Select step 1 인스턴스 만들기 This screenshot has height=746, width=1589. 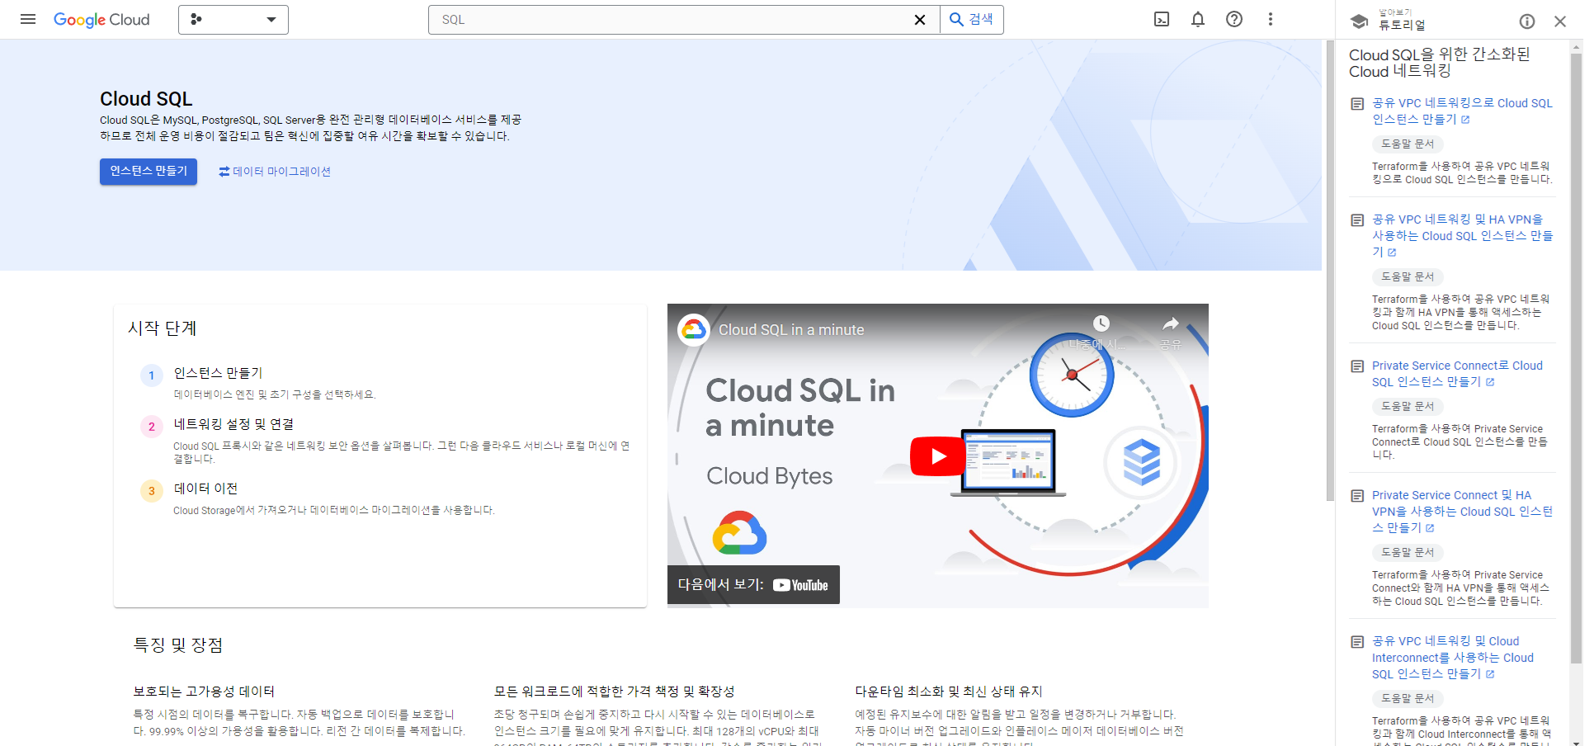point(218,373)
